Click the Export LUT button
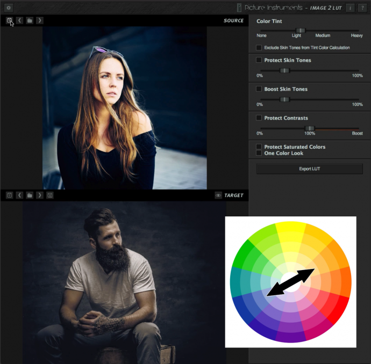The height and width of the screenshot is (364, 371). point(310,169)
